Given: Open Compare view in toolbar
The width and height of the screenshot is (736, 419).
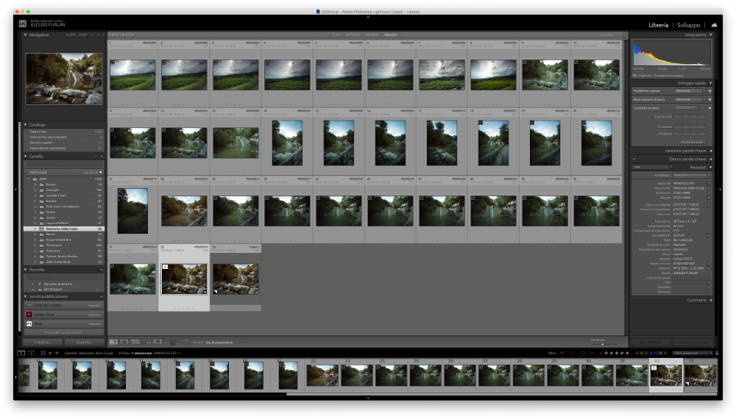Looking at the screenshot, I should click(x=136, y=342).
